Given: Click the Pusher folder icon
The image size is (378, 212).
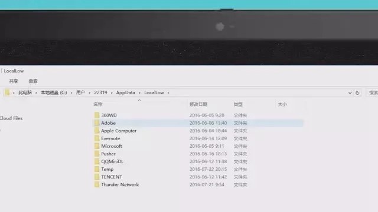Looking at the screenshot, I should (97, 154).
